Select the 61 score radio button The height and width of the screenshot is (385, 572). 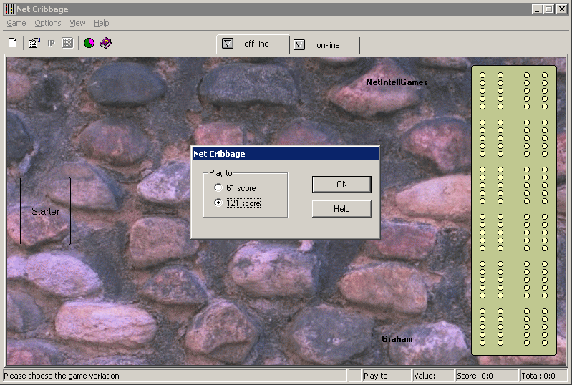218,187
